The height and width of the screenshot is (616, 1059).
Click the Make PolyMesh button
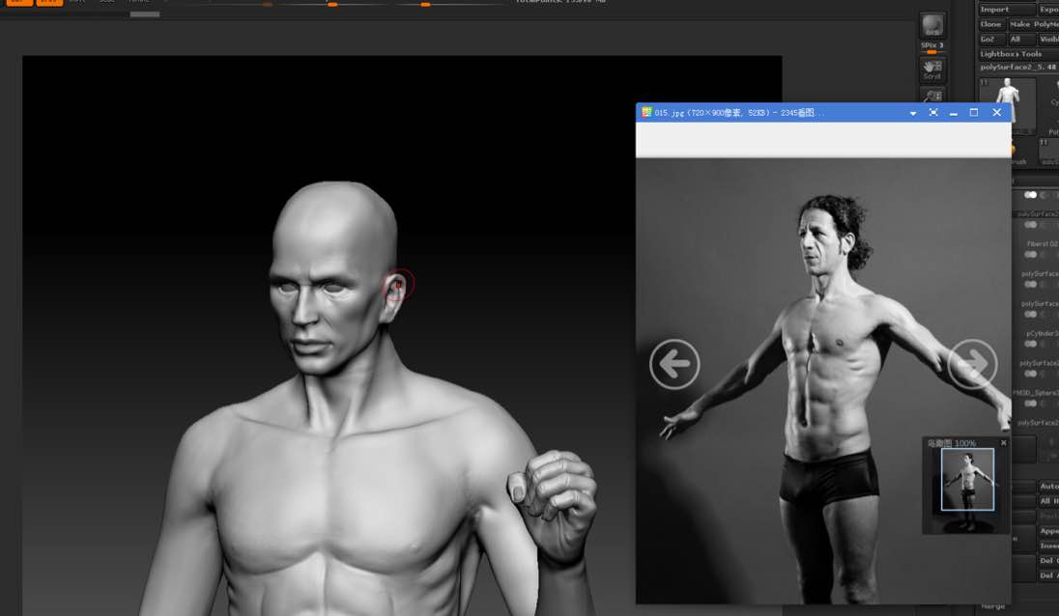click(1033, 24)
